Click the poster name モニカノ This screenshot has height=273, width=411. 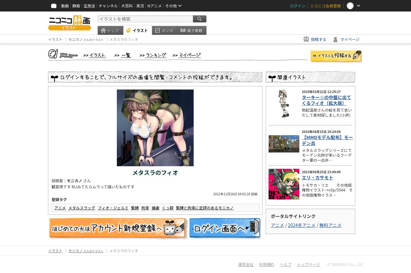[75, 181]
